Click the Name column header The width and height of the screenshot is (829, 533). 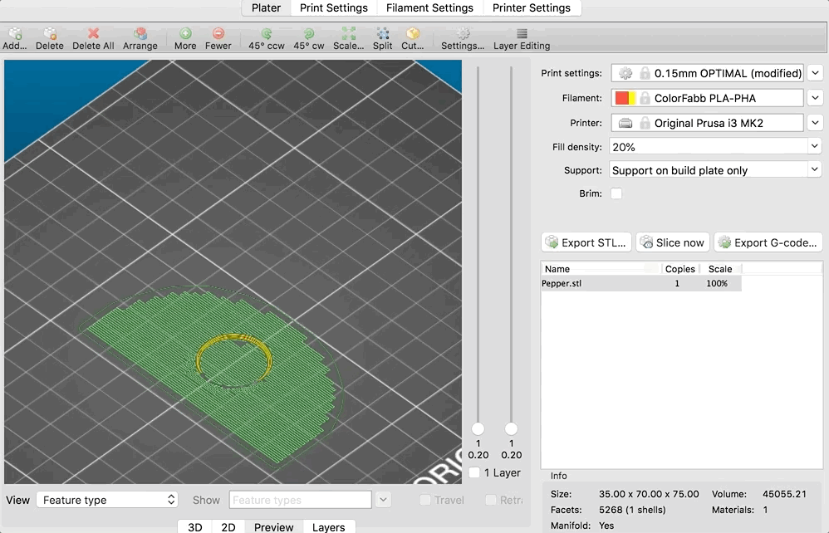(x=601, y=269)
